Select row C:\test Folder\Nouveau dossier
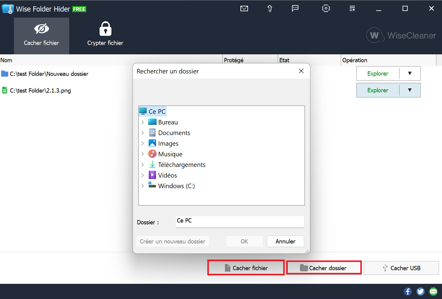The image size is (442, 299). pyautogui.click(x=49, y=74)
